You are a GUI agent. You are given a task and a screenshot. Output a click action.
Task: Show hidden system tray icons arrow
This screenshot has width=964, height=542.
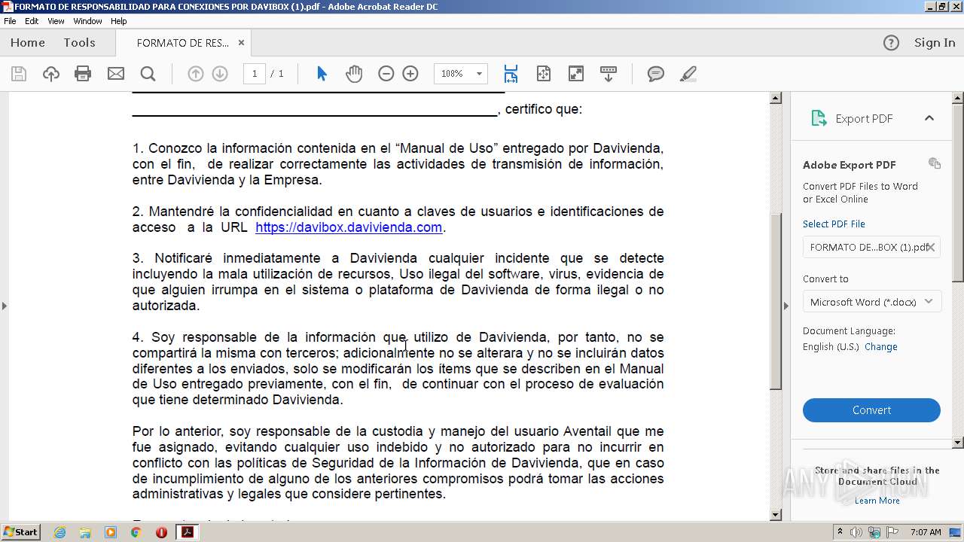tap(840, 532)
